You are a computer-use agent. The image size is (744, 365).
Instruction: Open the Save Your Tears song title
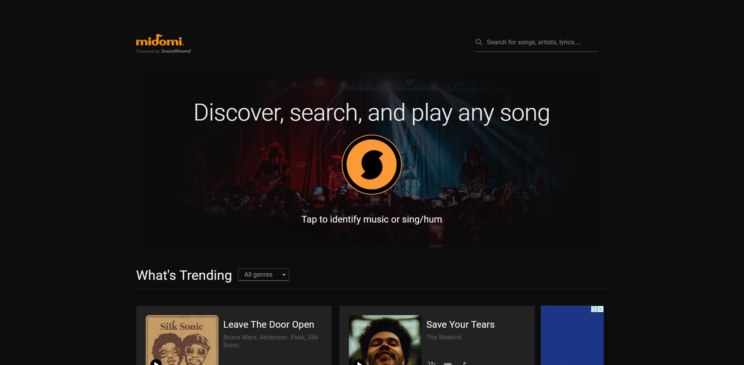pos(460,325)
